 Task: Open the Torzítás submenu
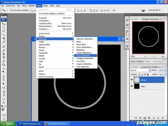pyautogui.click(x=55, y=59)
